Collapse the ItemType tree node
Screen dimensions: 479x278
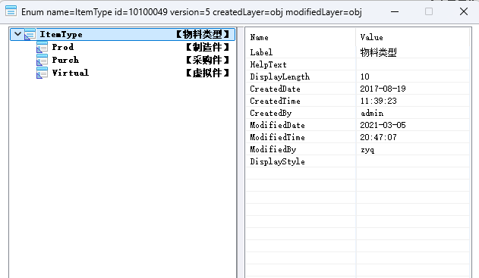pyautogui.click(x=17, y=34)
